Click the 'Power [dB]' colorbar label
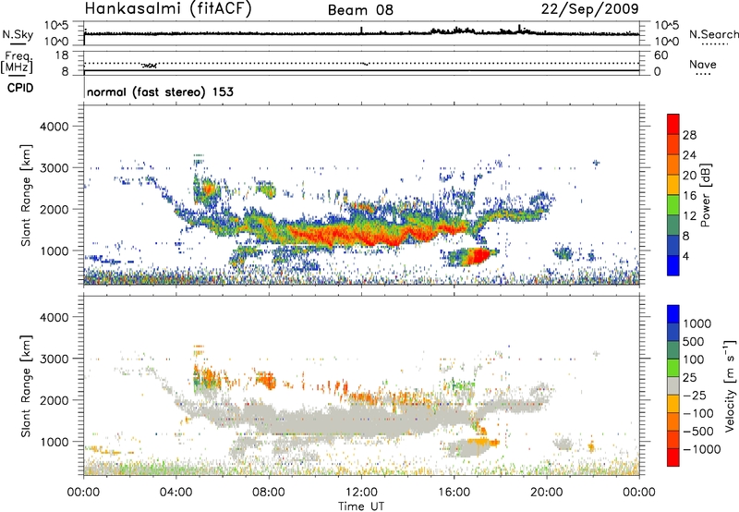 (705, 195)
